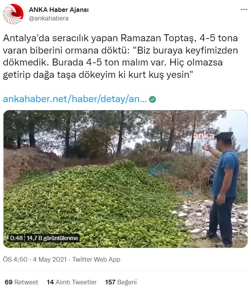Click the 14,7 B görüntülenme view count
Viewport: 251px width, 289px height.
[x=52, y=238]
